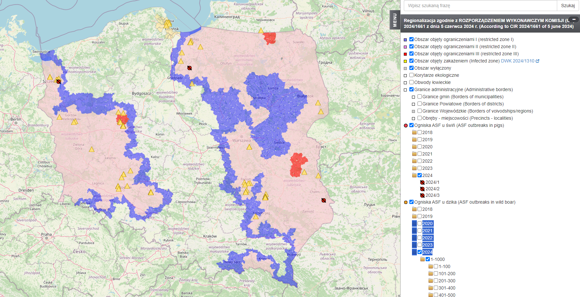Click the Szukaj search button
Screen dimensions: 580x297
(x=568, y=6)
